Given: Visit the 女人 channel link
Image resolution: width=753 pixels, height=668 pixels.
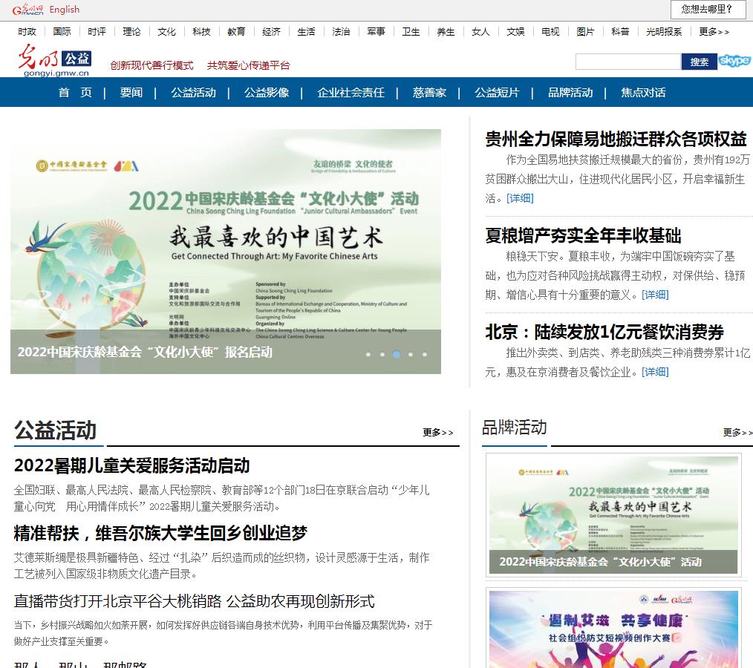Looking at the screenshot, I should click(480, 32).
